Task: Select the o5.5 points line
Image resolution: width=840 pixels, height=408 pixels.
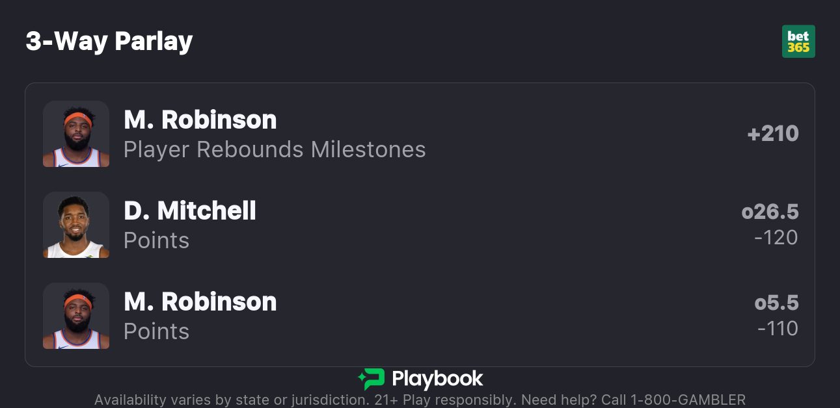Action: tap(776, 303)
